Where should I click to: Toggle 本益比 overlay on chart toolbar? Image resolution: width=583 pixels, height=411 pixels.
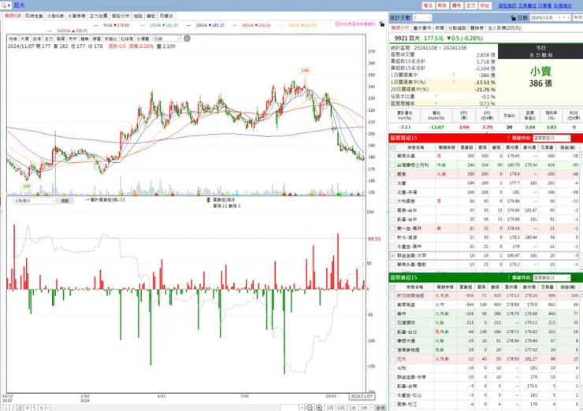click(110, 39)
